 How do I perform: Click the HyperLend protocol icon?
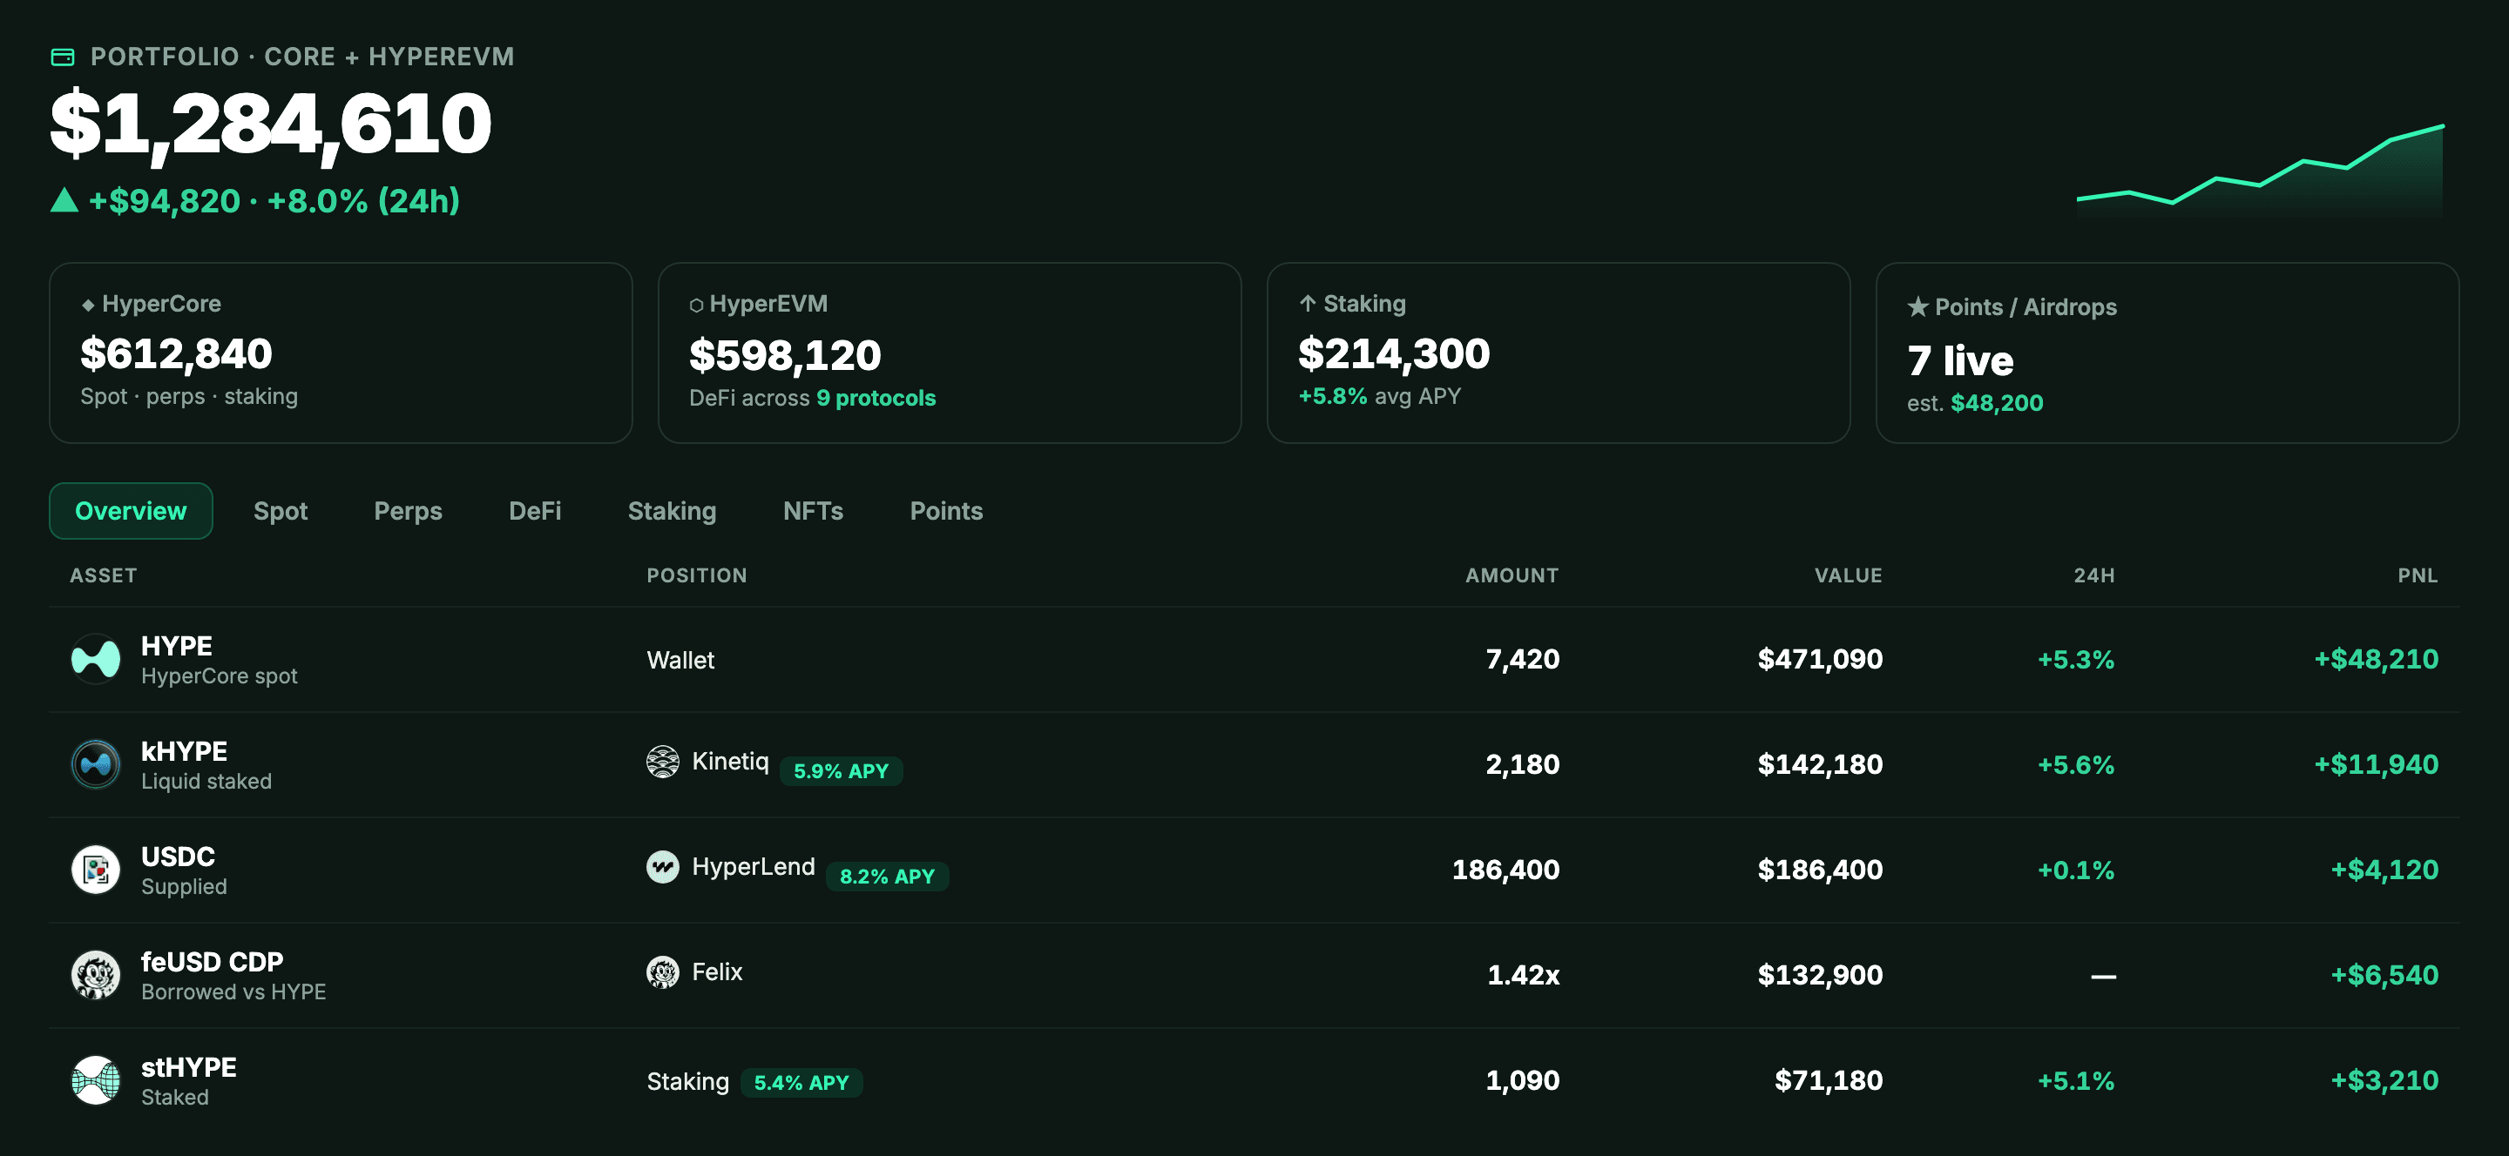point(662,867)
